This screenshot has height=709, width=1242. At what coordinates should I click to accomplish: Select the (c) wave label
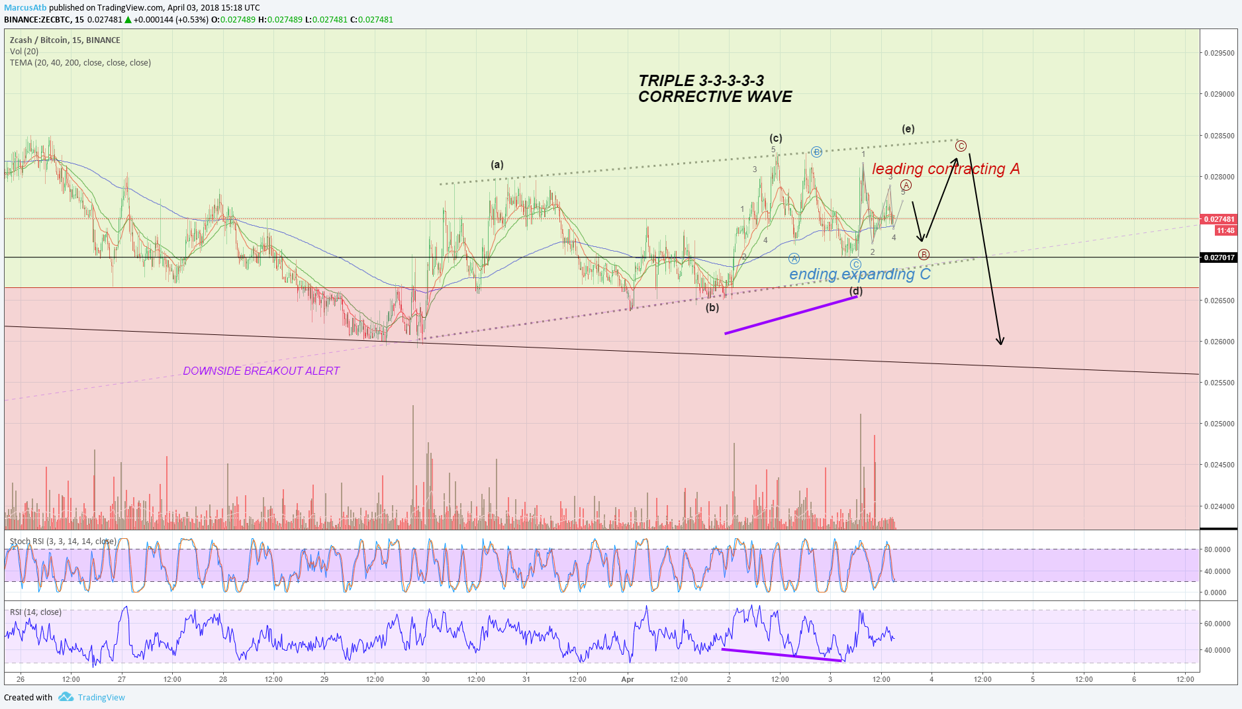tap(776, 138)
